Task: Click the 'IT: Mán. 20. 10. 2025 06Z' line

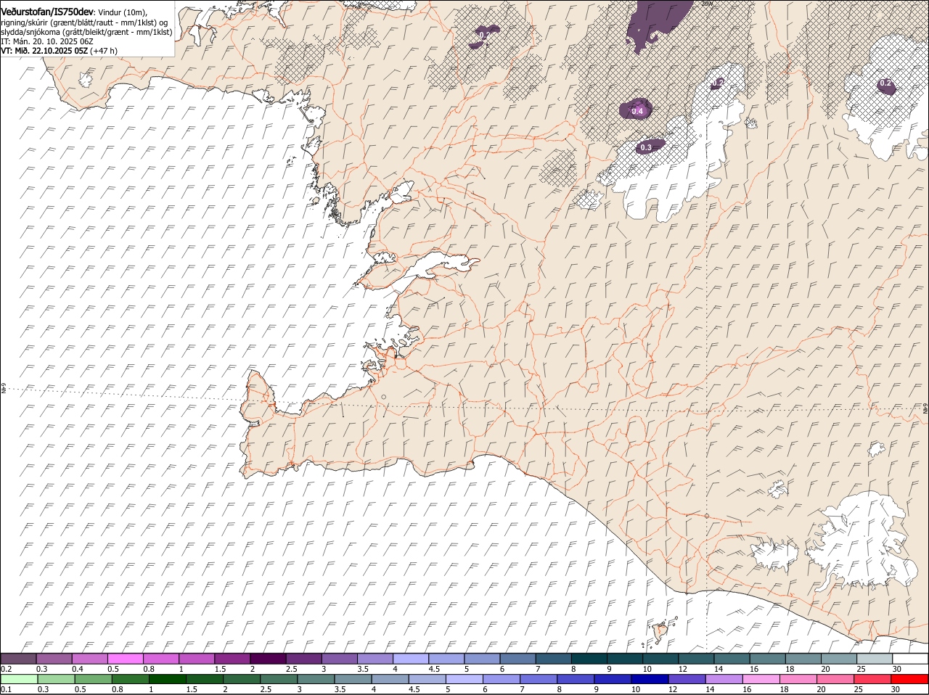Action: 46,41
